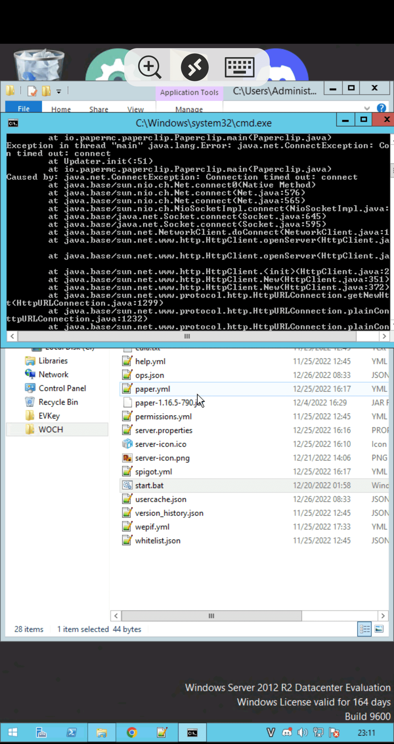Viewport: 394px width, 744px height.
Task: Click the cmd window's left scroll arrow
Action: click(x=12, y=336)
